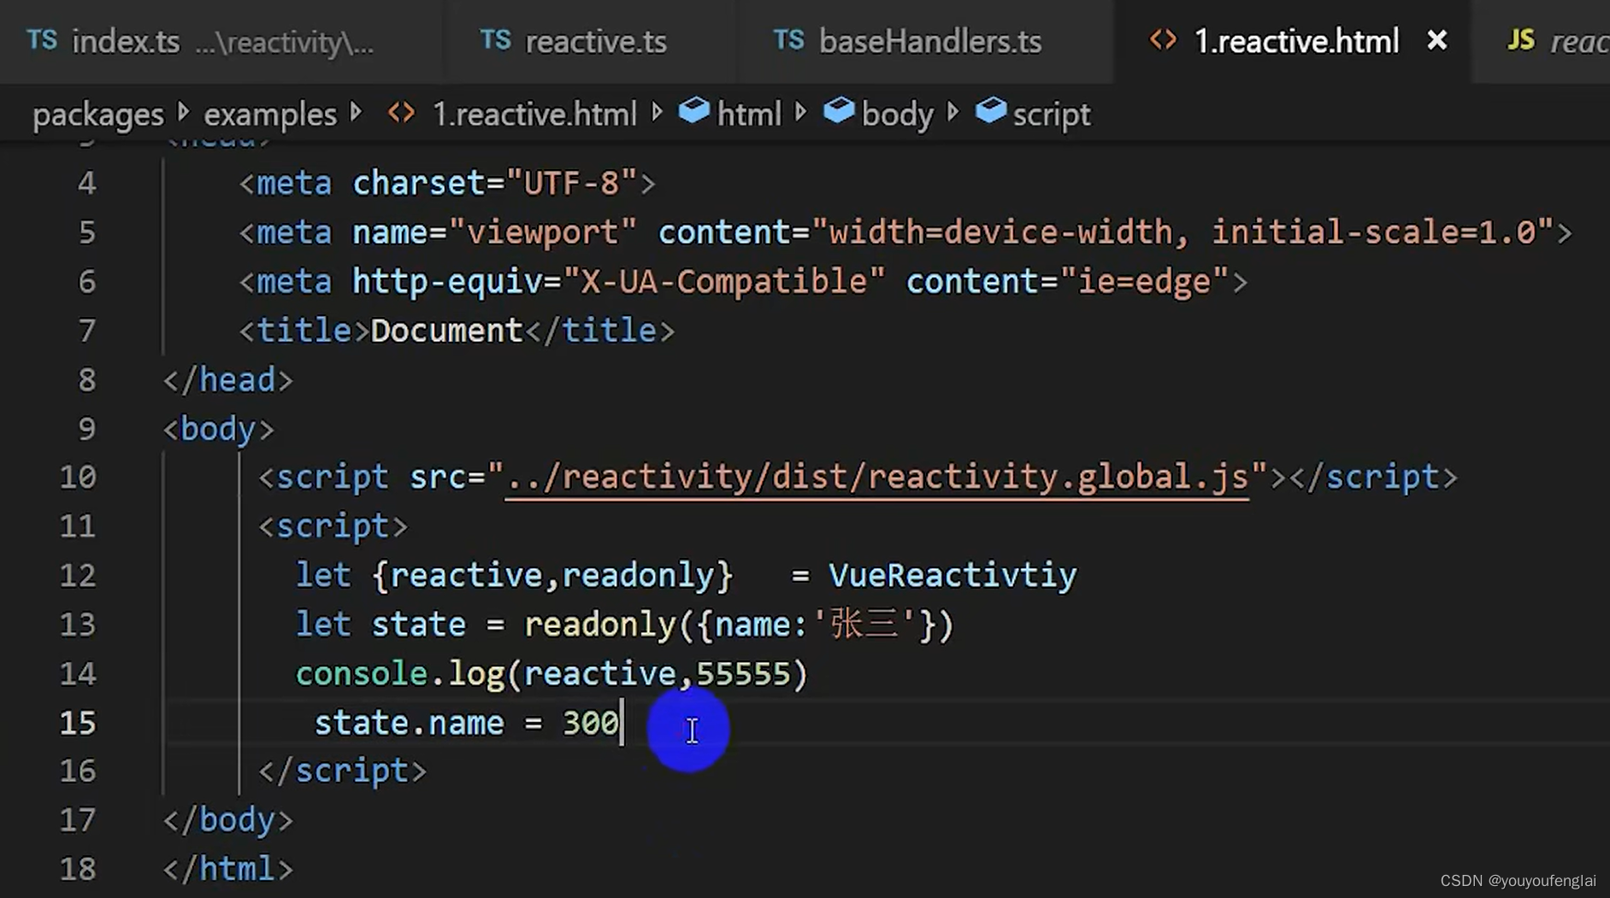Open 1.reactive.html breadcrumb

pyautogui.click(x=534, y=114)
